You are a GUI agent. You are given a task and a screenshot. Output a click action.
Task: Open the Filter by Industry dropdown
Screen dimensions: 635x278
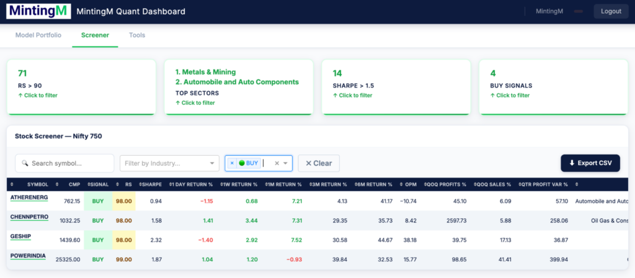point(169,163)
